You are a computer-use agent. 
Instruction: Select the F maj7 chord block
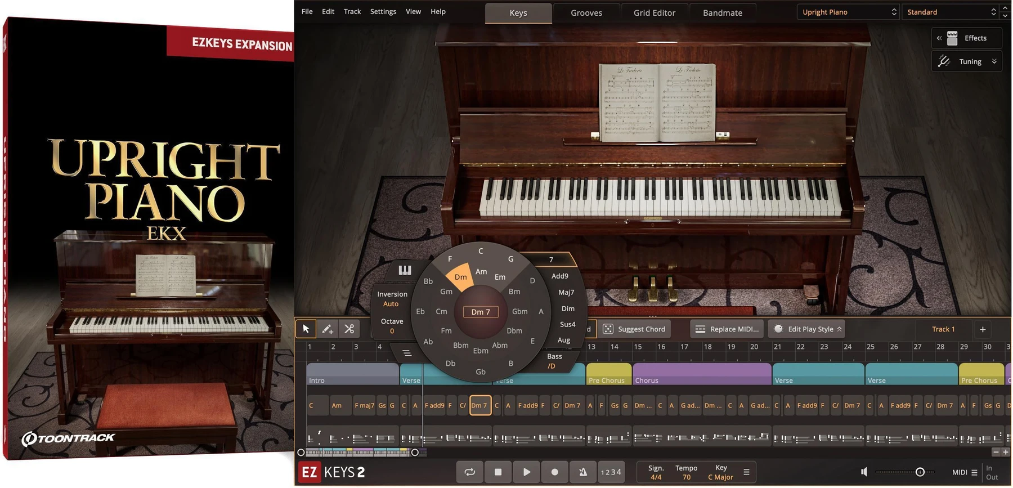click(x=364, y=405)
